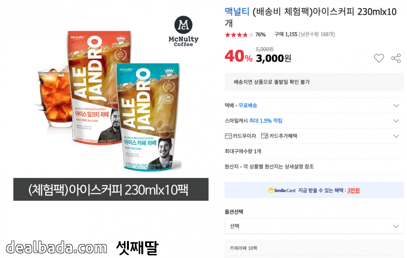This screenshot has width=407, height=258.
Task: Click the 무료배송 link text
Action: click(x=248, y=106)
